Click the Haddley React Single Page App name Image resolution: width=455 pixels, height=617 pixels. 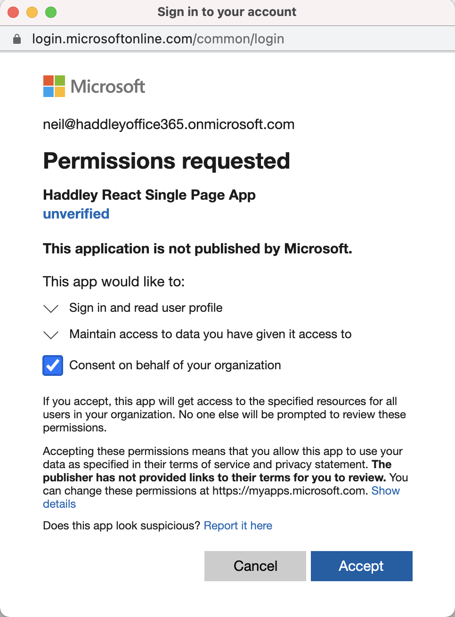tap(149, 195)
